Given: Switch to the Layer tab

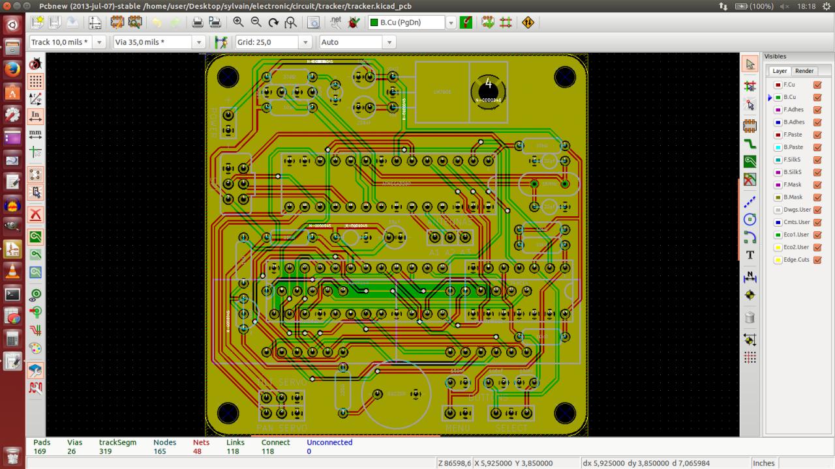Looking at the screenshot, I should pyautogui.click(x=780, y=71).
